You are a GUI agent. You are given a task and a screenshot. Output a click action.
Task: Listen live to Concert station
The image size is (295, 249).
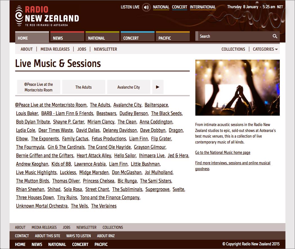[180, 7]
